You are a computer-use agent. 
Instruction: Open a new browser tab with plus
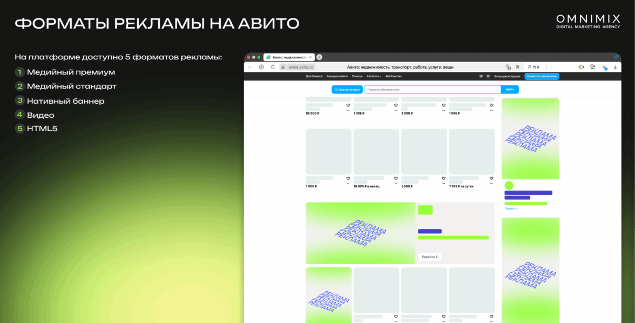(319, 57)
